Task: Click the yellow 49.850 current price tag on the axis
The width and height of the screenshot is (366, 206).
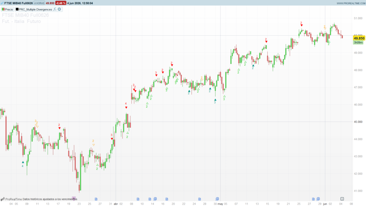Action: tap(359, 38)
